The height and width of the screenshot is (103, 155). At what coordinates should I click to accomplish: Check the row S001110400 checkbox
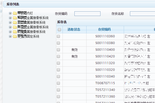tap(58, 50)
